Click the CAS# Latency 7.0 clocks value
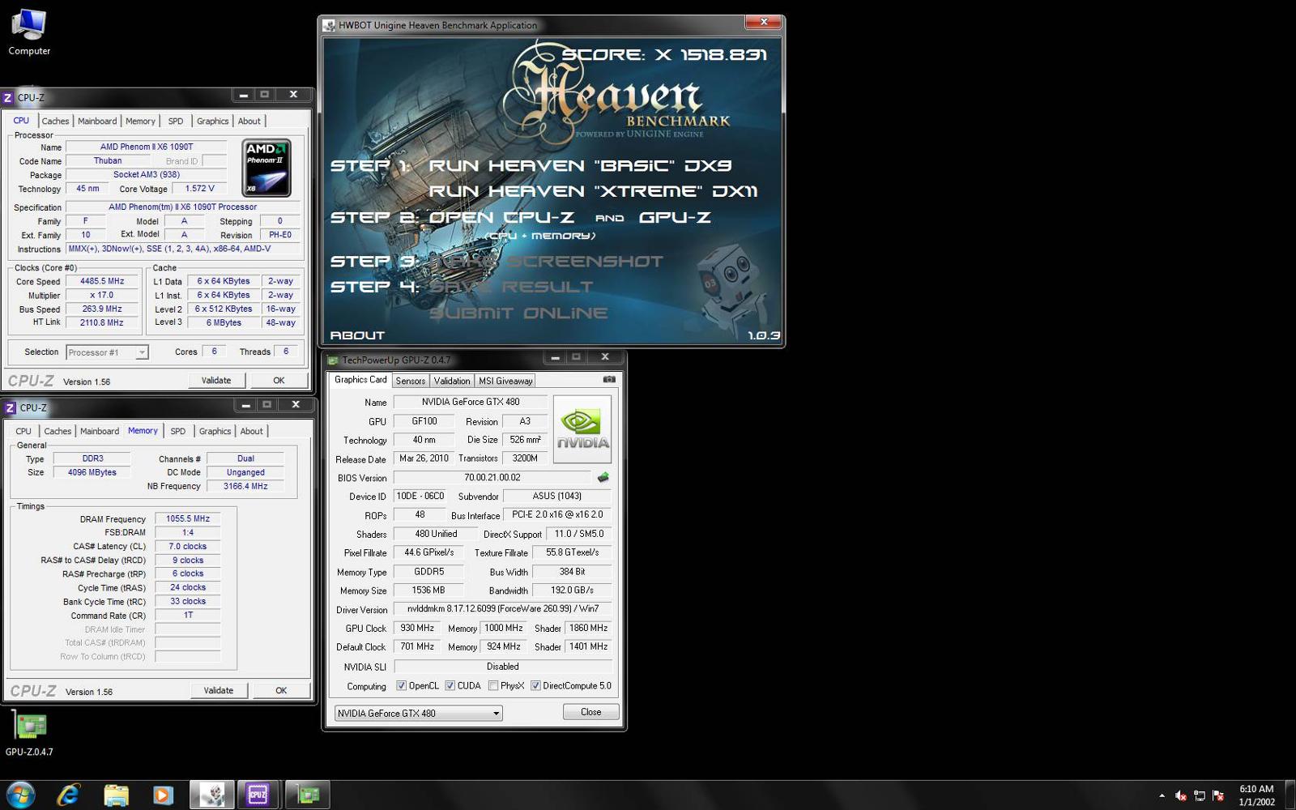 tap(188, 546)
